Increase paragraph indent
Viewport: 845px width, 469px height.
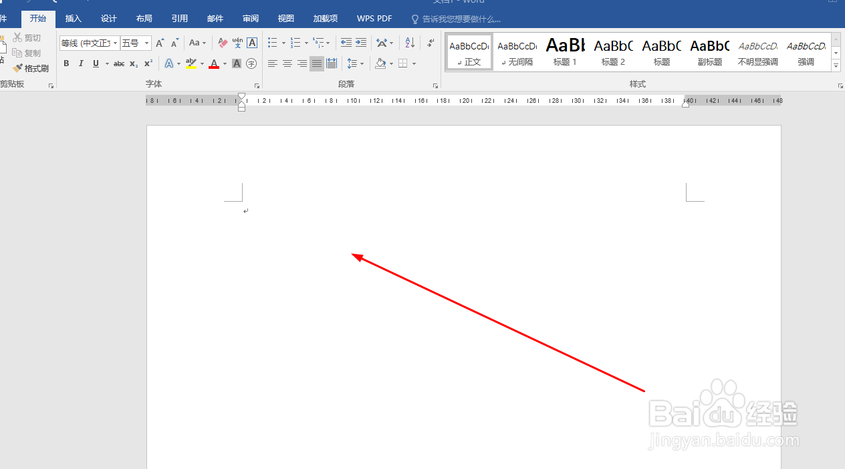point(361,43)
